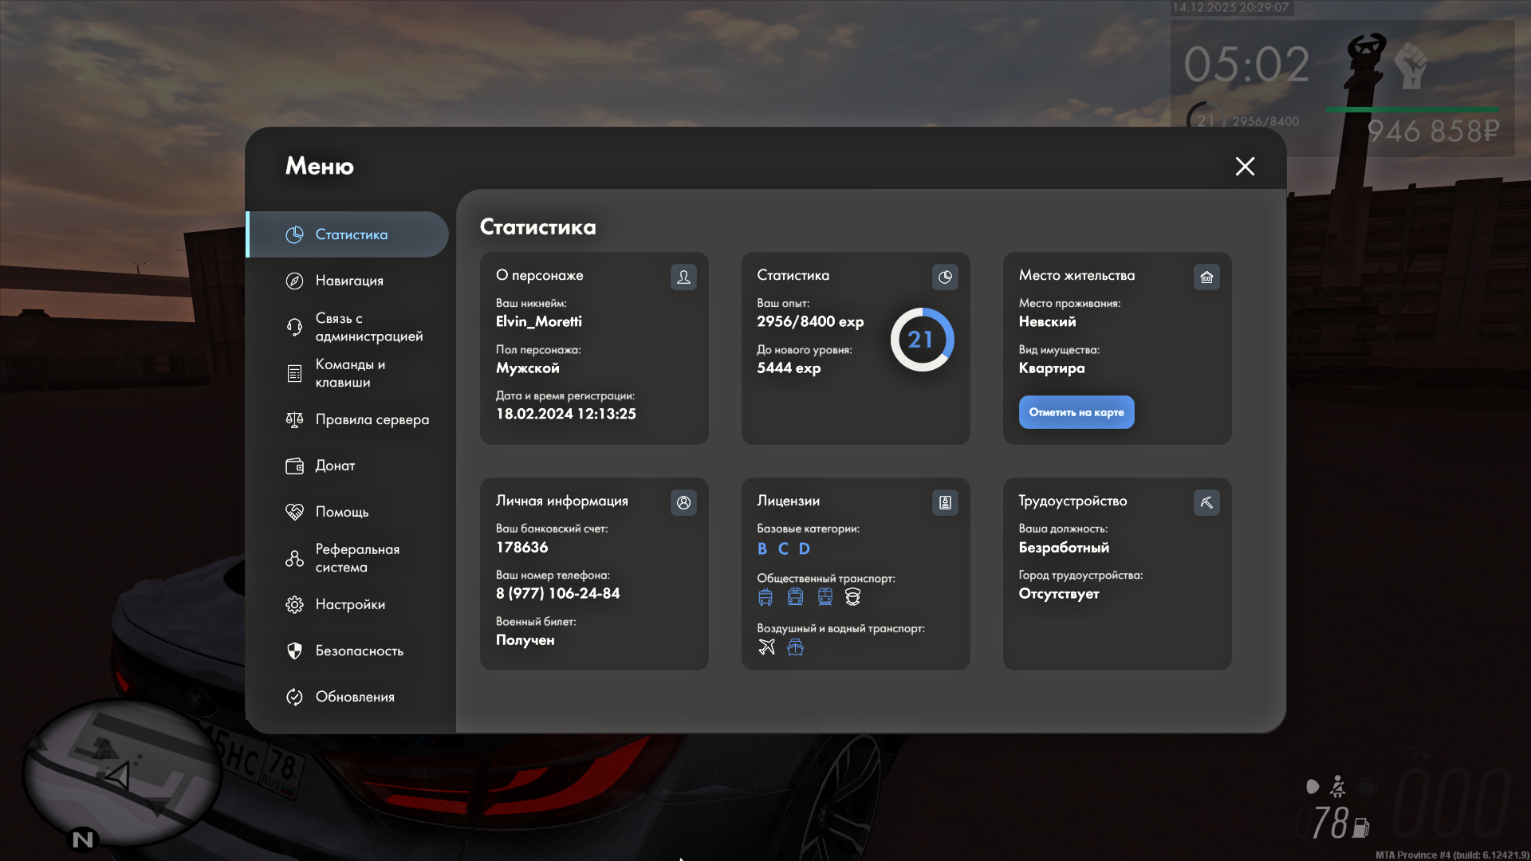Click the first bus transport license icon
The width and height of the screenshot is (1531, 861).
(x=765, y=596)
